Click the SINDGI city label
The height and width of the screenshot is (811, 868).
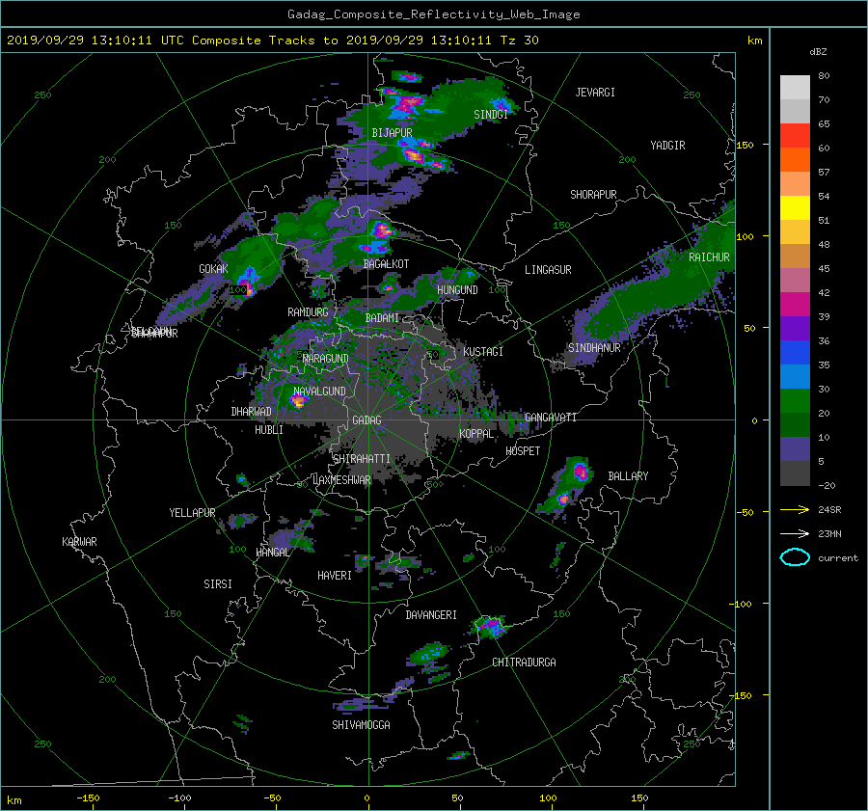click(491, 115)
